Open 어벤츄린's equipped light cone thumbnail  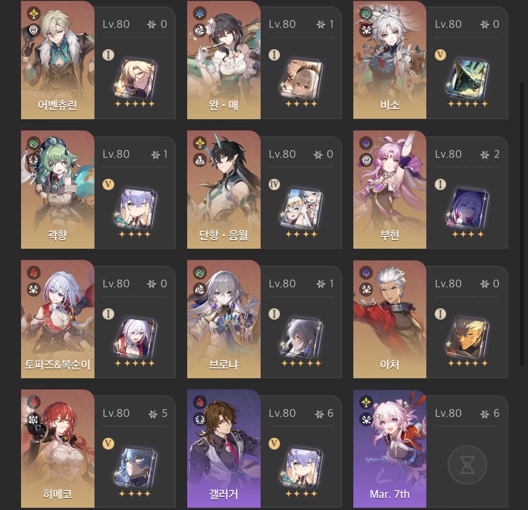tap(135, 78)
